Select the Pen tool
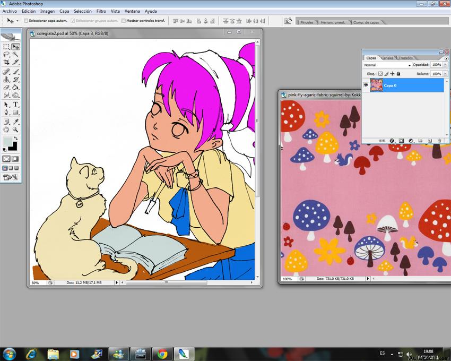The image size is (451, 361). (x=6, y=112)
